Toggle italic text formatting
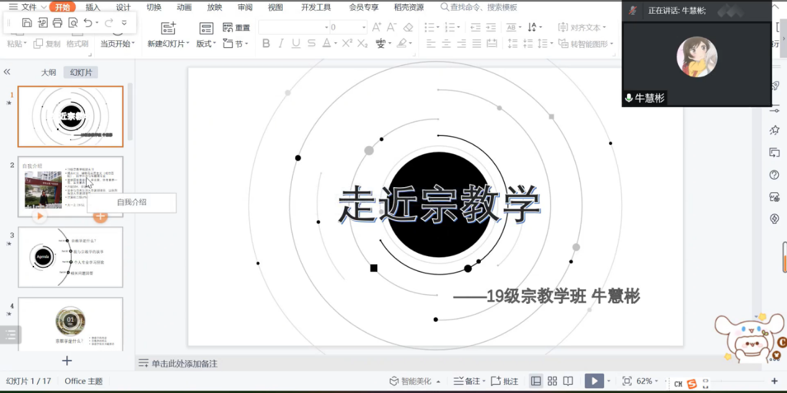Viewport: 787px width, 393px height. coord(281,43)
